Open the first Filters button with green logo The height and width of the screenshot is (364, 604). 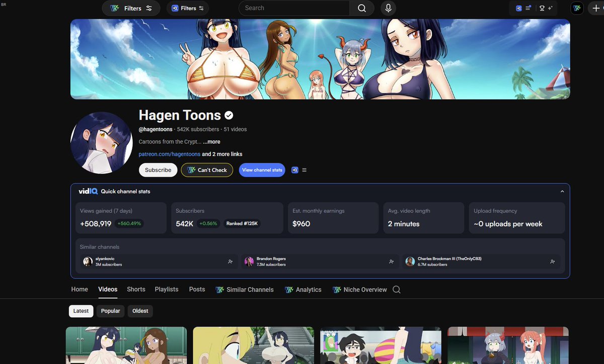(x=131, y=8)
